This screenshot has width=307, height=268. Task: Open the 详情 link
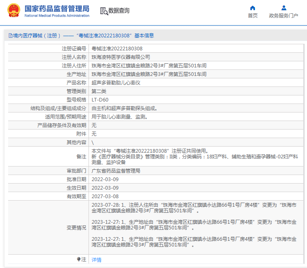tap(96, 260)
